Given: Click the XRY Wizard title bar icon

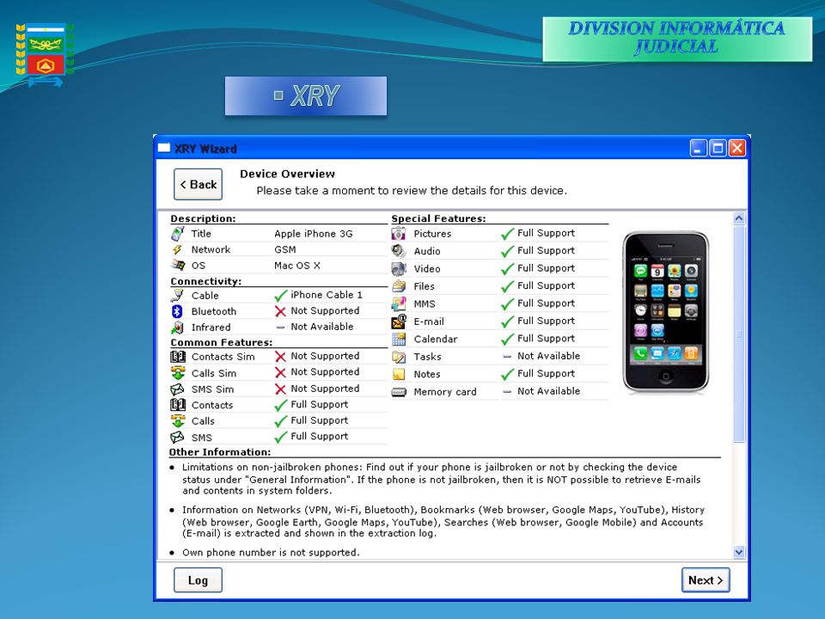Looking at the screenshot, I should pos(164,148).
